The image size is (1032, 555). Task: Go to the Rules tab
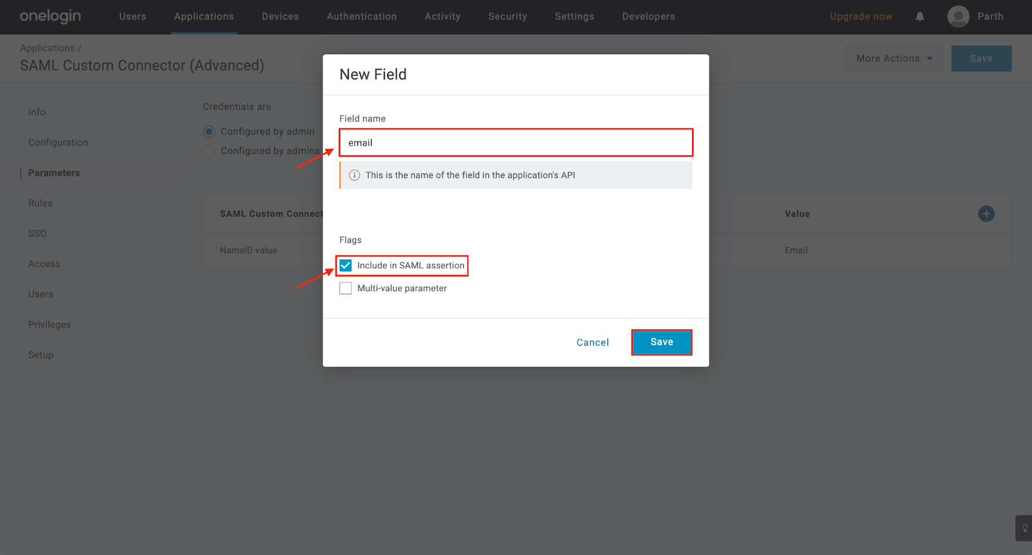pos(40,203)
